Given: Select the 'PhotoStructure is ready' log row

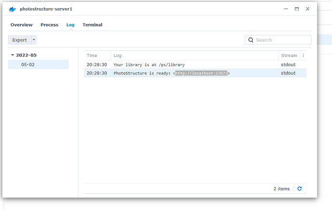Looking at the screenshot, I should click(195, 73).
